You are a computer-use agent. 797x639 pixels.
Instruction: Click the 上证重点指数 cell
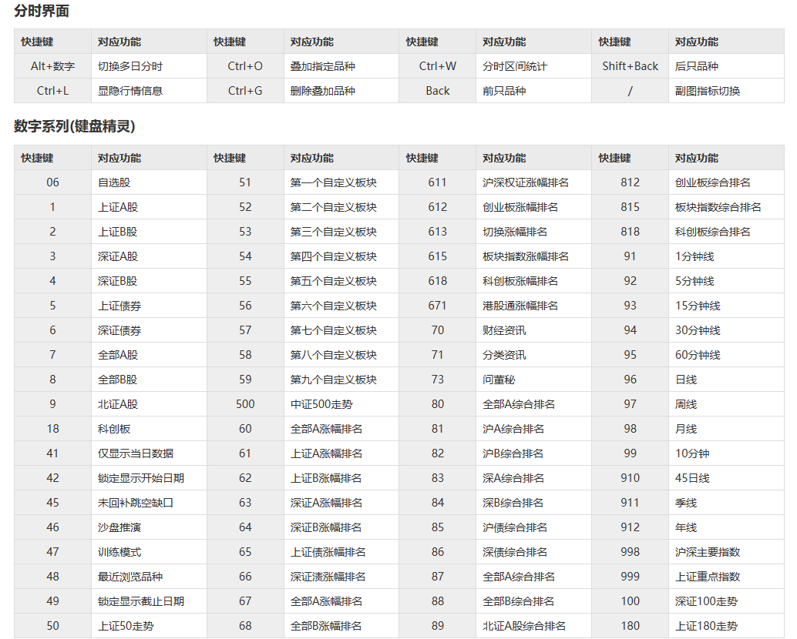[x=726, y=577]
